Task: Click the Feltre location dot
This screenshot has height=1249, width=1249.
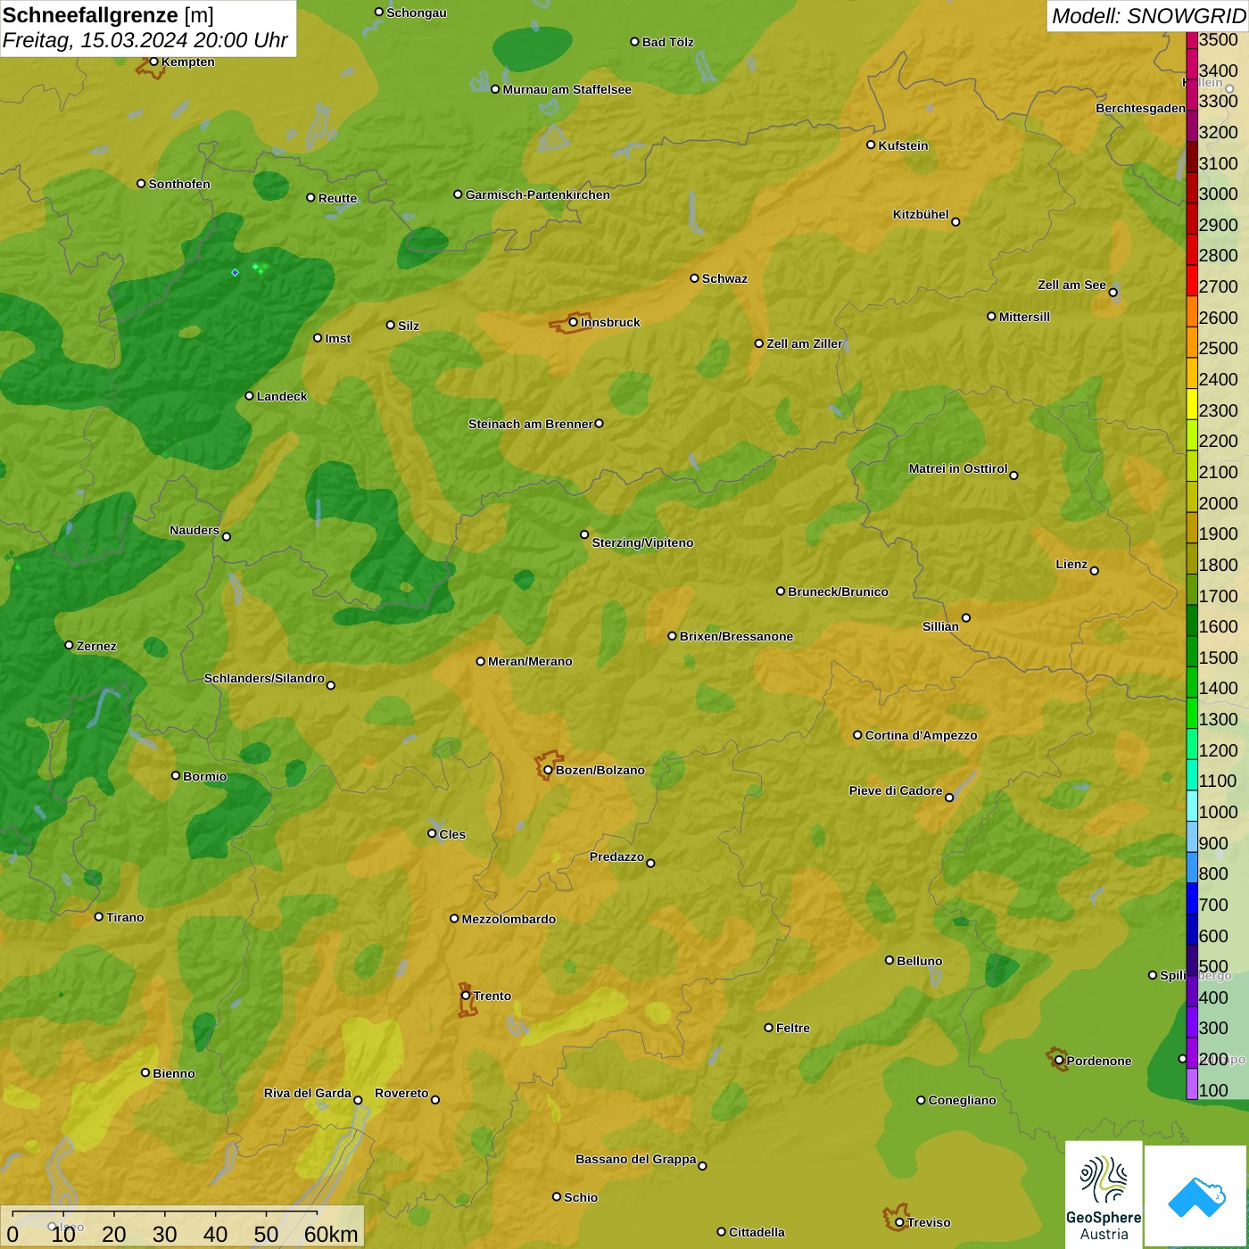Action: (768, 1028)
